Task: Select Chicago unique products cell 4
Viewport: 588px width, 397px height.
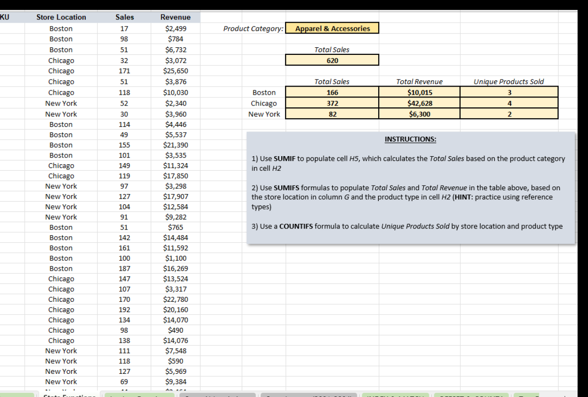Action: [x=509, y=103]
